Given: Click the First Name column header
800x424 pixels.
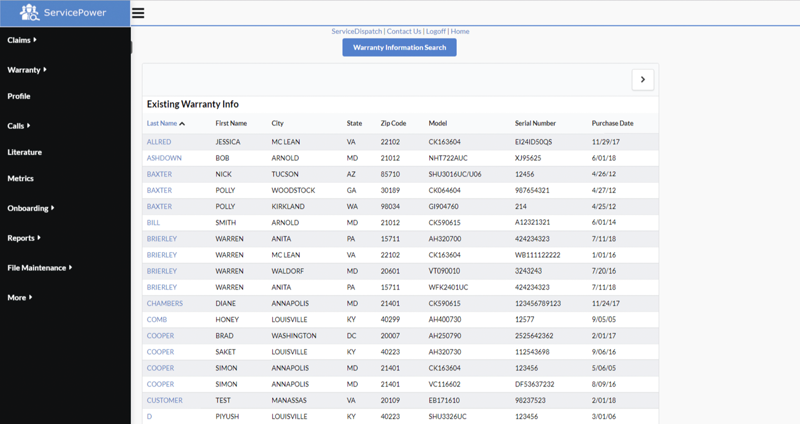Looking at the screenshot, I should point(231,123).
